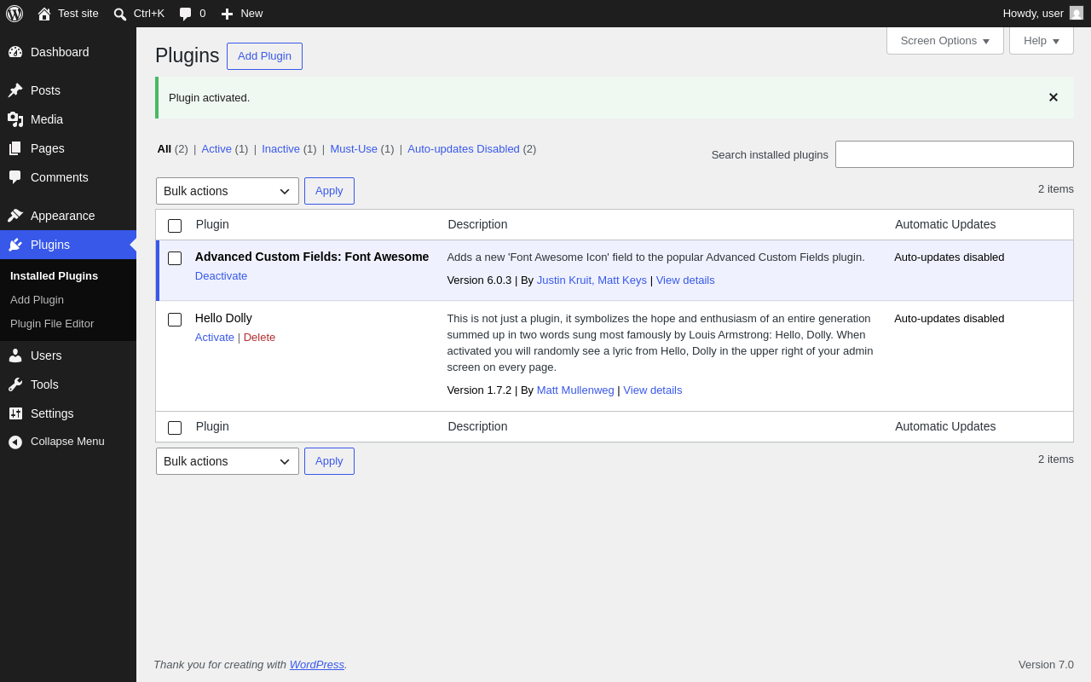The height and width of the screenshot is (682, 1091).
Task: Click the user avatar next to Howdy
Action: pos(1077,14)
